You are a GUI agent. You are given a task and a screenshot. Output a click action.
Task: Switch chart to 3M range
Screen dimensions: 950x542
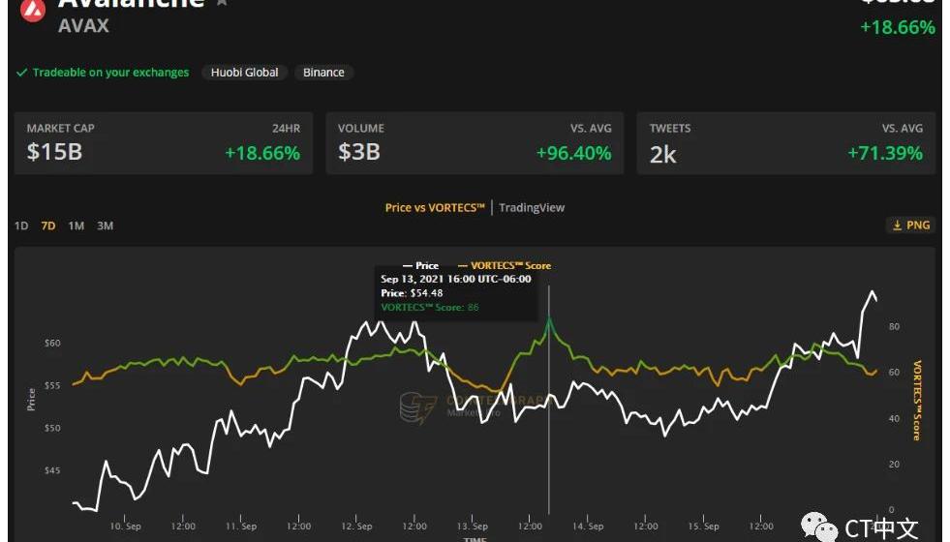pos(106,226)
